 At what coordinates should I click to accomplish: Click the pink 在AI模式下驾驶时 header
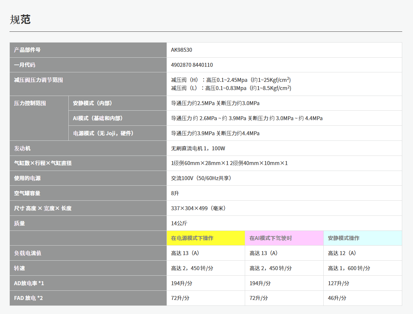pos(284,238)
